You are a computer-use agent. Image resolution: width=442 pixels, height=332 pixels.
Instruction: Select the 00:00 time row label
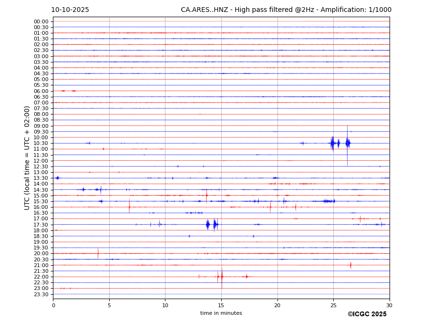(41, 21)
